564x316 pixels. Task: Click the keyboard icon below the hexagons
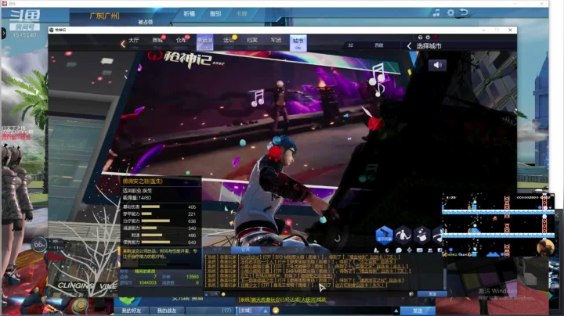420,250
